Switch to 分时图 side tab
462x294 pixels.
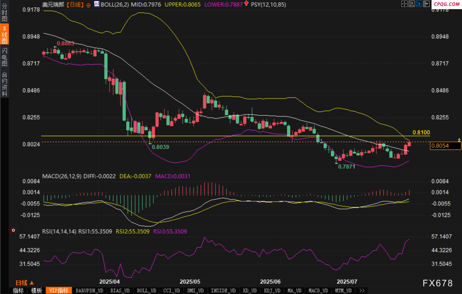pos(4,12)
